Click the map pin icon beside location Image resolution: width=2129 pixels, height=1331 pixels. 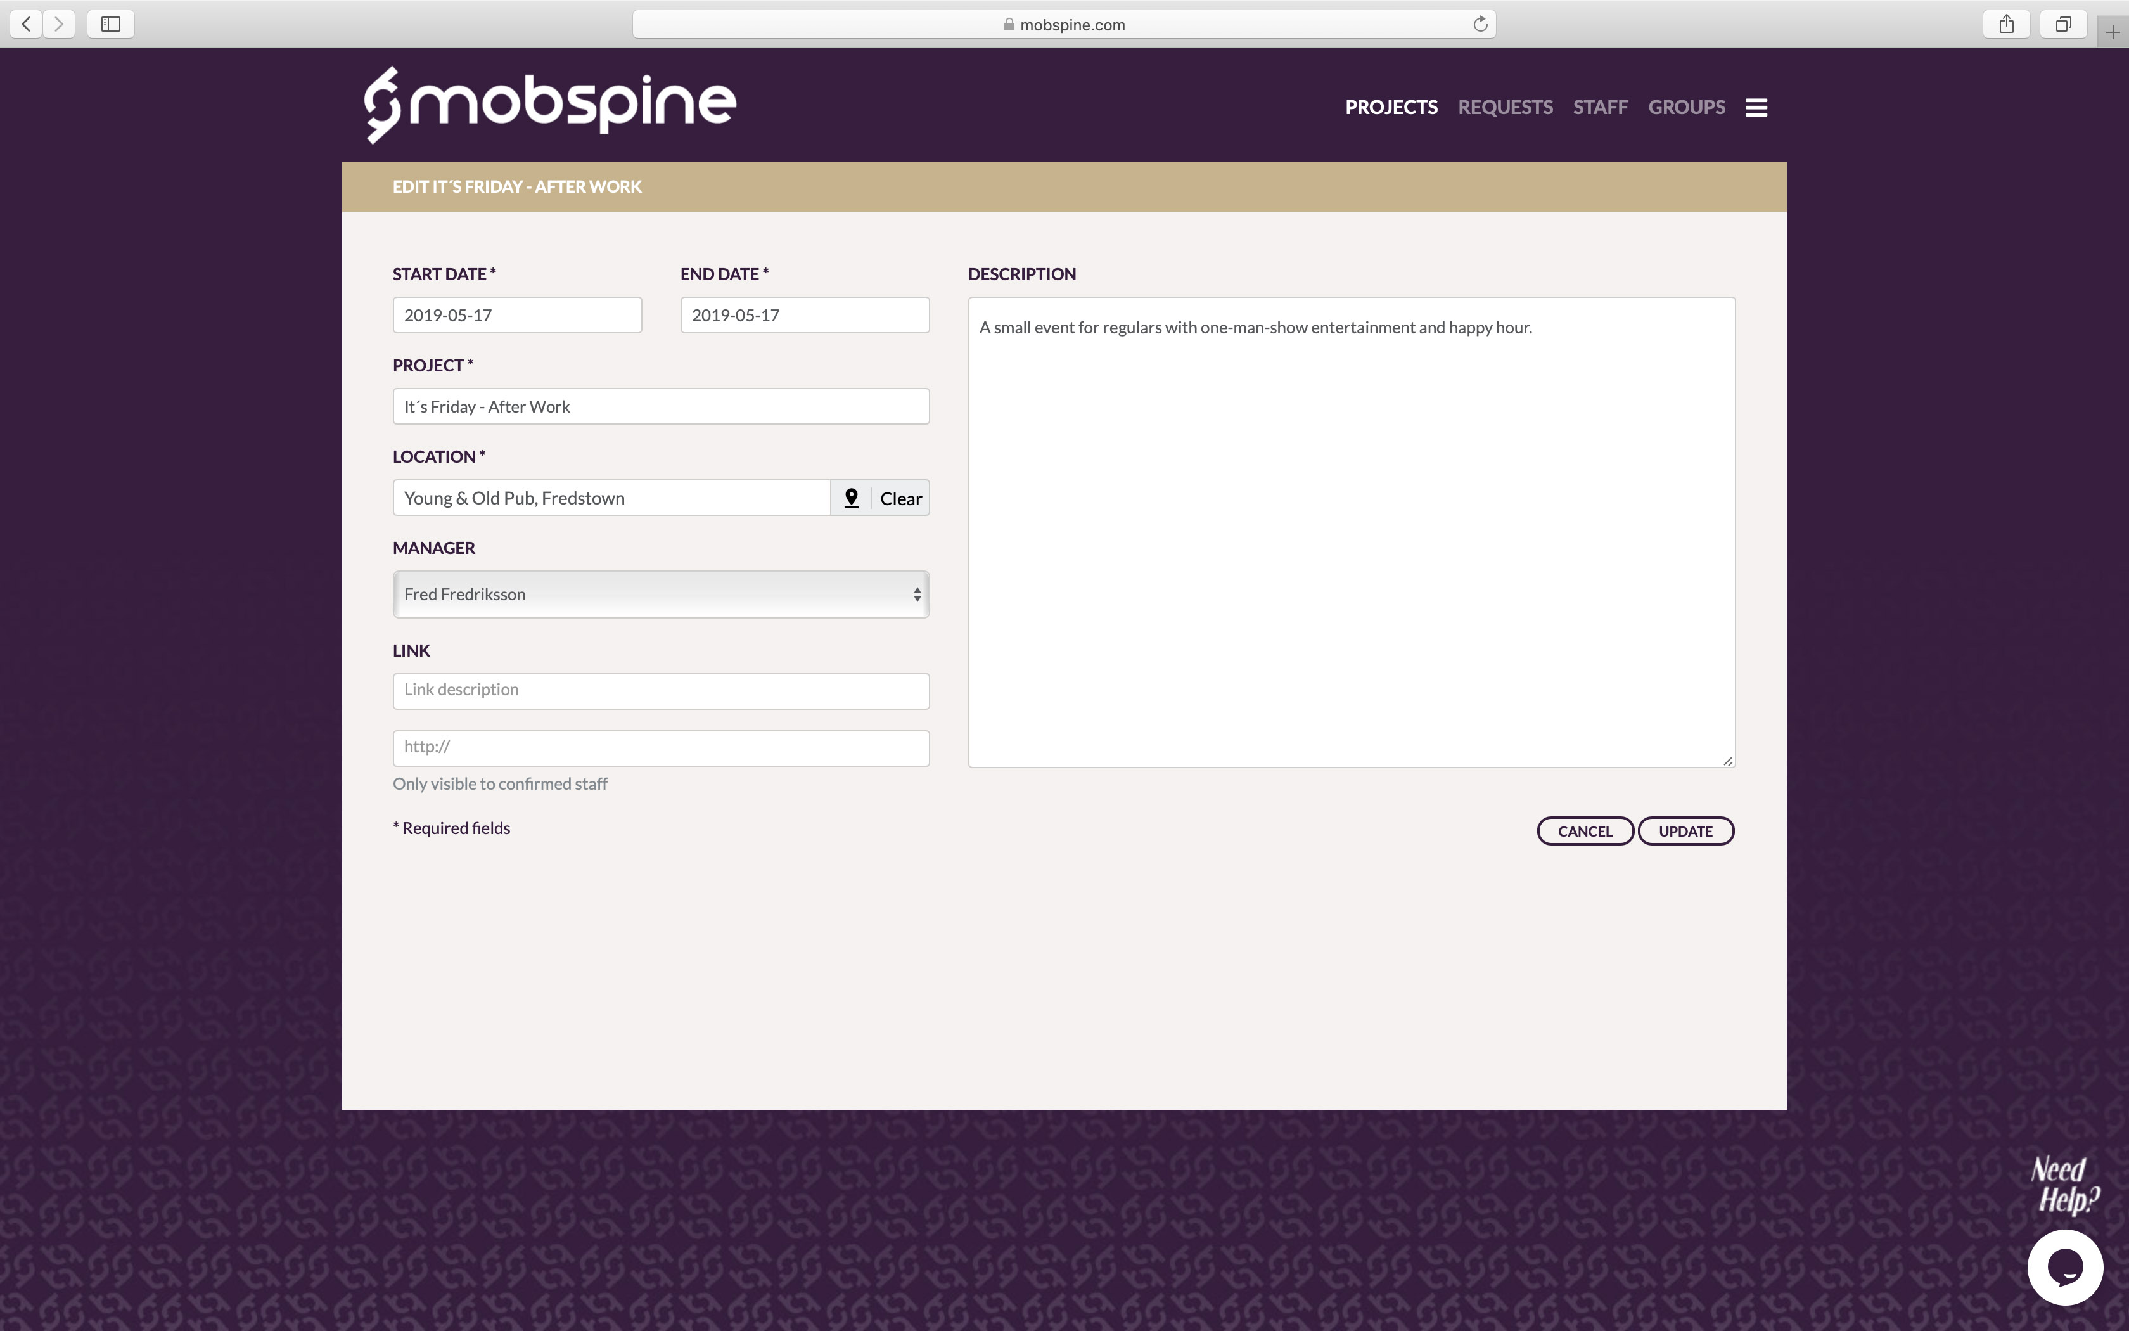(x=850, y=498)
